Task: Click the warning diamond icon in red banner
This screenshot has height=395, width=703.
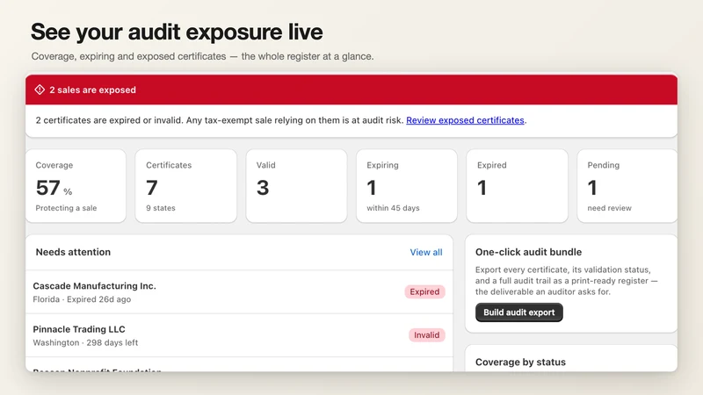Action: click(x=40, y=90)
